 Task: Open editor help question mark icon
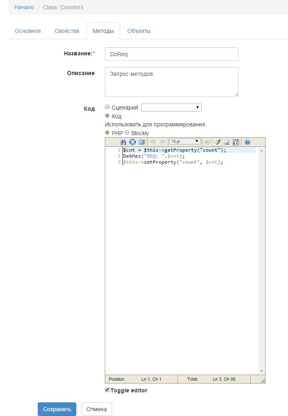247,142
